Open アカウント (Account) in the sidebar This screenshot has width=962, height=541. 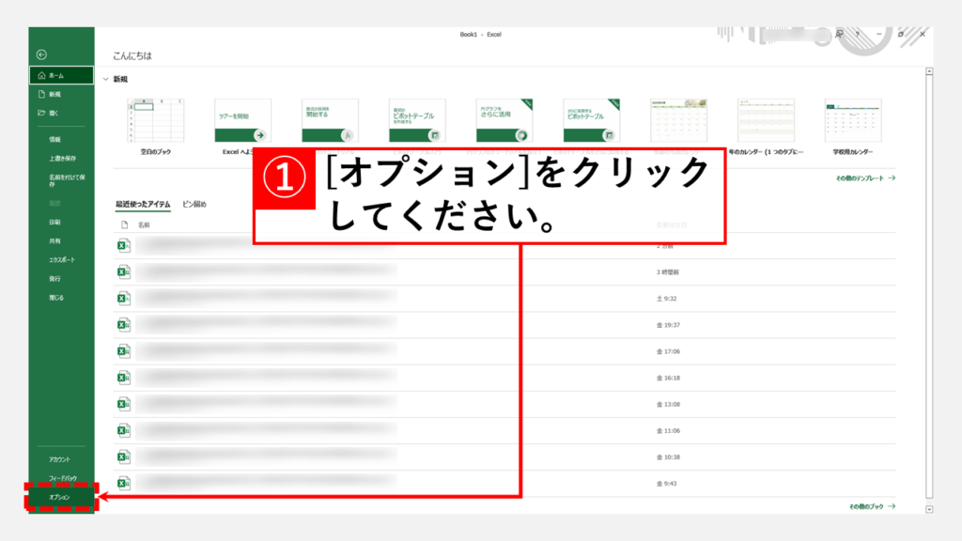[x=59, y=459]
